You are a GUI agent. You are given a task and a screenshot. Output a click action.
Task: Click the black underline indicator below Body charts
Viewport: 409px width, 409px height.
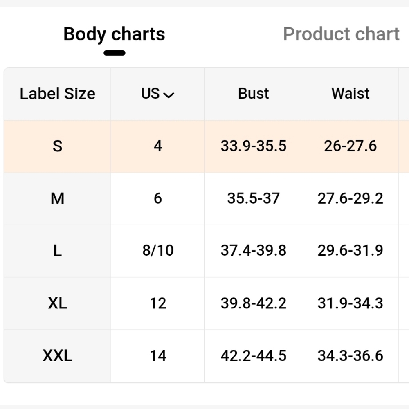(115, 53)
